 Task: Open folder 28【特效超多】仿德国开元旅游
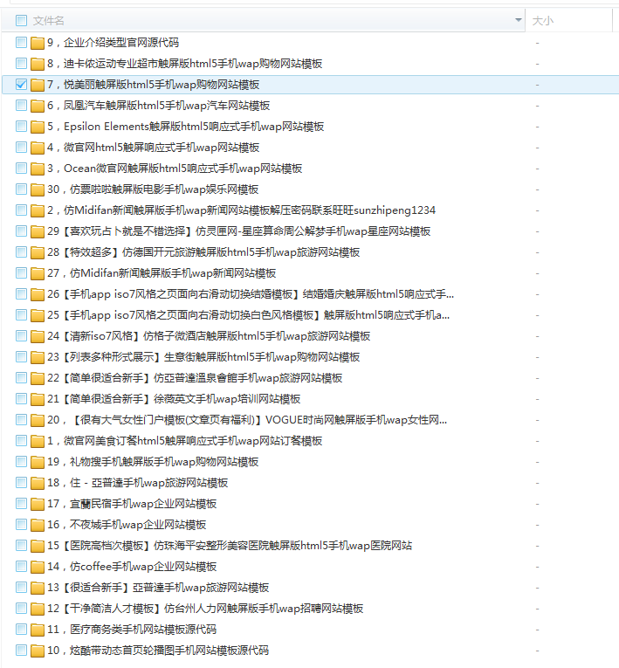pos(203,252)
